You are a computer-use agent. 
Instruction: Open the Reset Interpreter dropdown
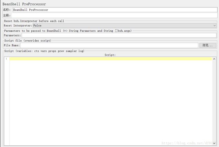click(x=125, y=25)
